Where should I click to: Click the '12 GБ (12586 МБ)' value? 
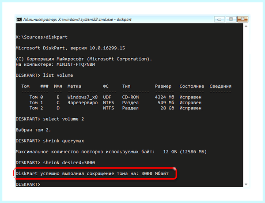pos(185,152)
